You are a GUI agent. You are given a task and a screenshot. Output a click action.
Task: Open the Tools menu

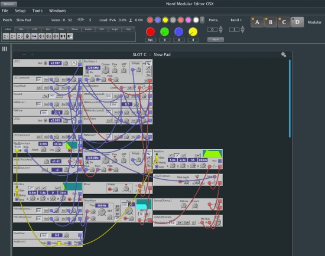click(x=37, y=11)
